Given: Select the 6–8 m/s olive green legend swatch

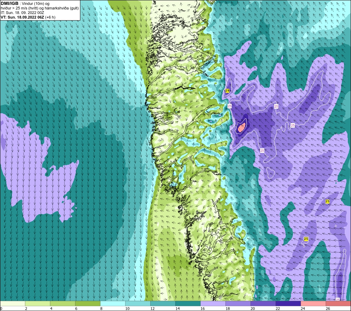Looking at the screenshot, I should tap(88, 303).
